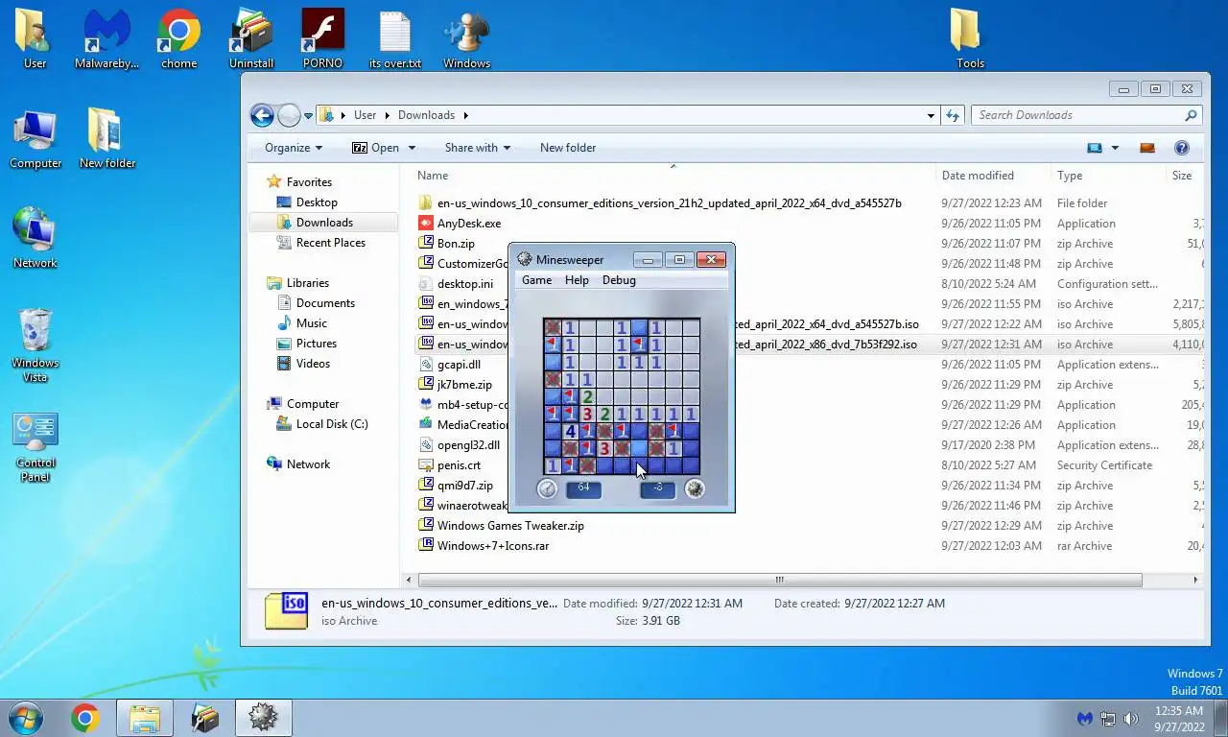Select Documents library in navigation pane
This screenshot has height=737, width=1228.
325,303
